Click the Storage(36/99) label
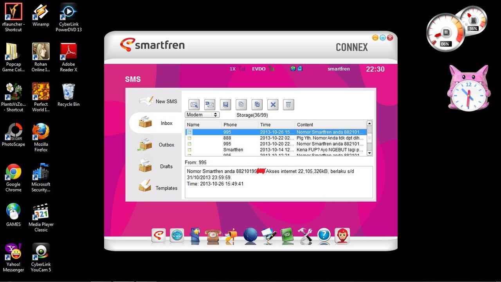Screen dimensions: 501x282 click(x=252, y=115)
